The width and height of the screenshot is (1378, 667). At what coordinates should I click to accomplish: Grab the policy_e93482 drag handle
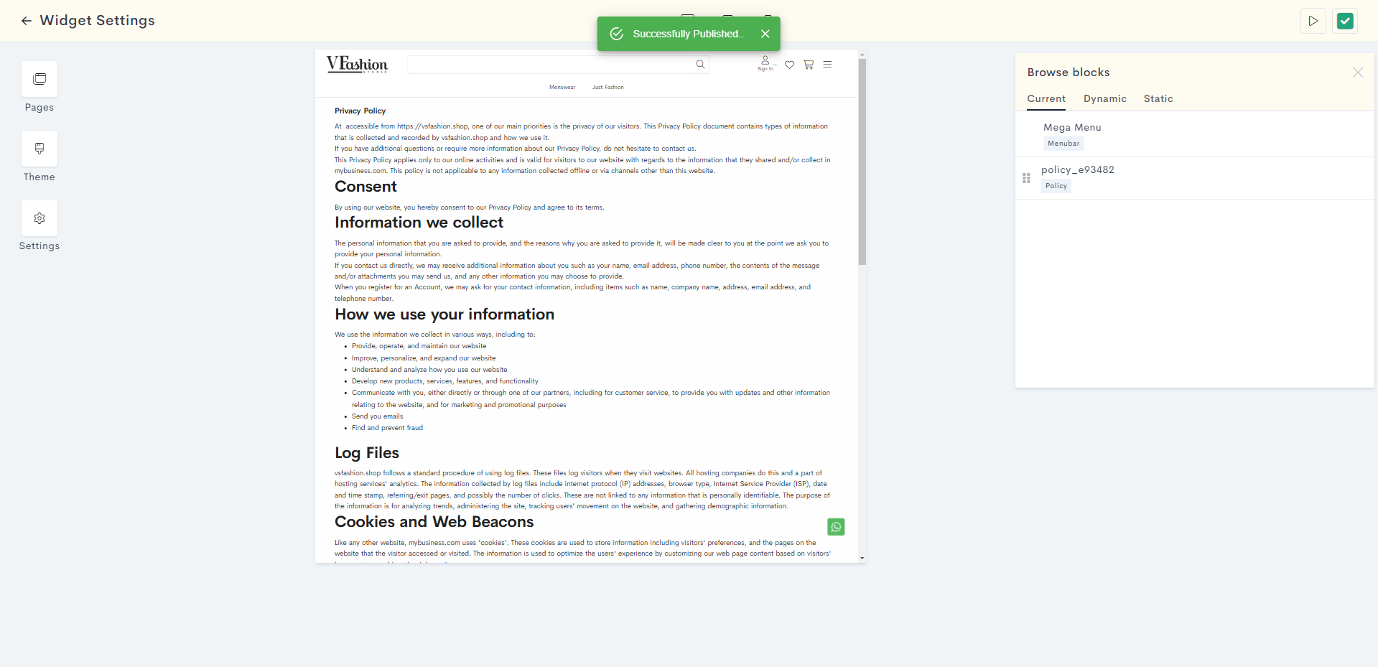pyautogui.click(x=1026, y=178)
